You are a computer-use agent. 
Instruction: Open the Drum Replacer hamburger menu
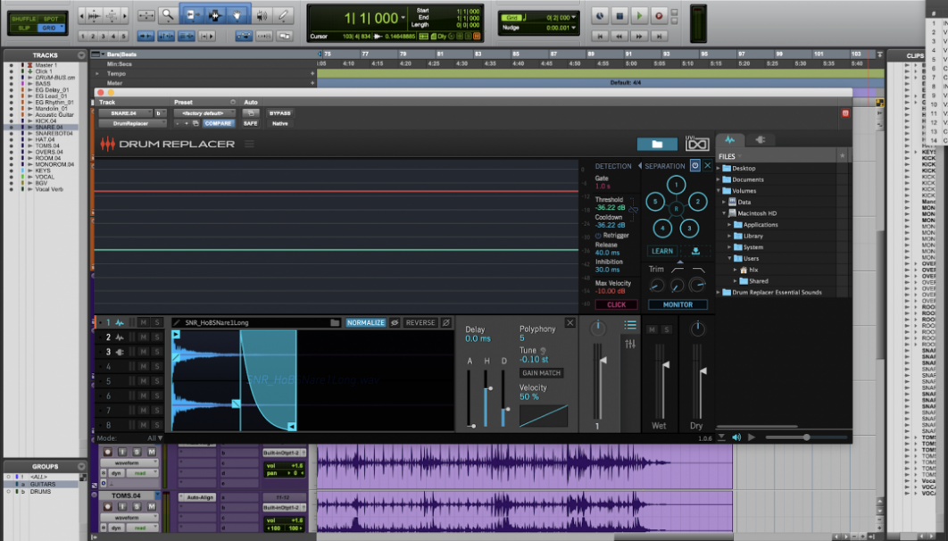pos(249,144)
